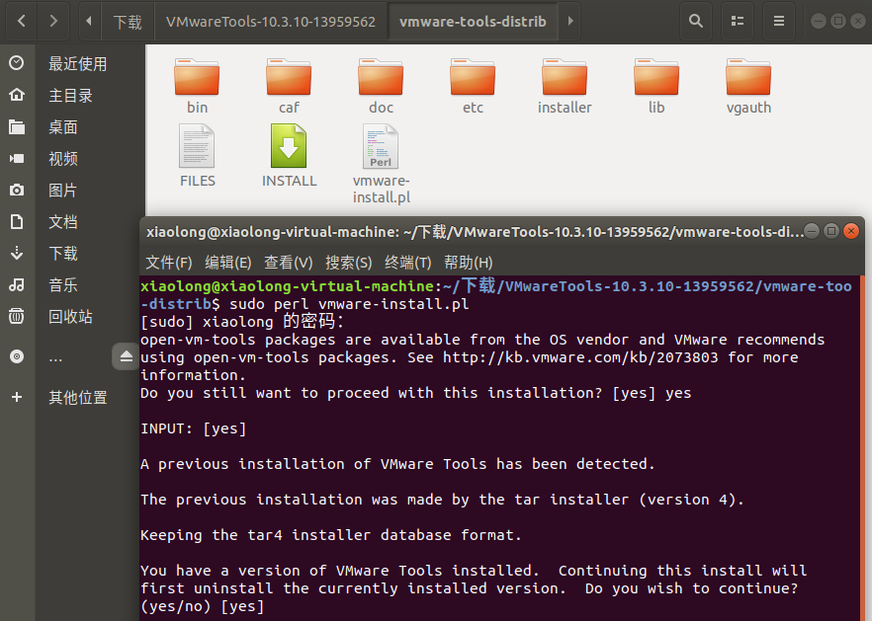Click the terminal vertical scrollbar
The image size is (872, 621).
coord(862,447)
